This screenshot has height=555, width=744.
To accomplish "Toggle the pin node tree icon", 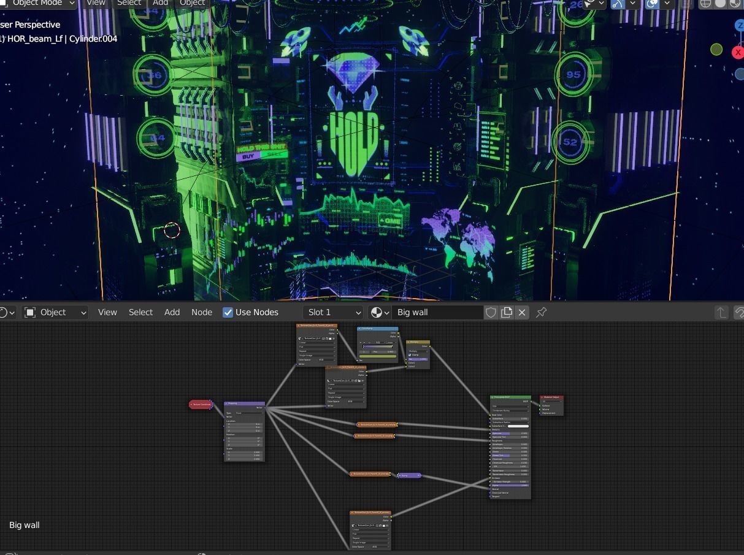I will pyautogui.click(x=542, y=312).
